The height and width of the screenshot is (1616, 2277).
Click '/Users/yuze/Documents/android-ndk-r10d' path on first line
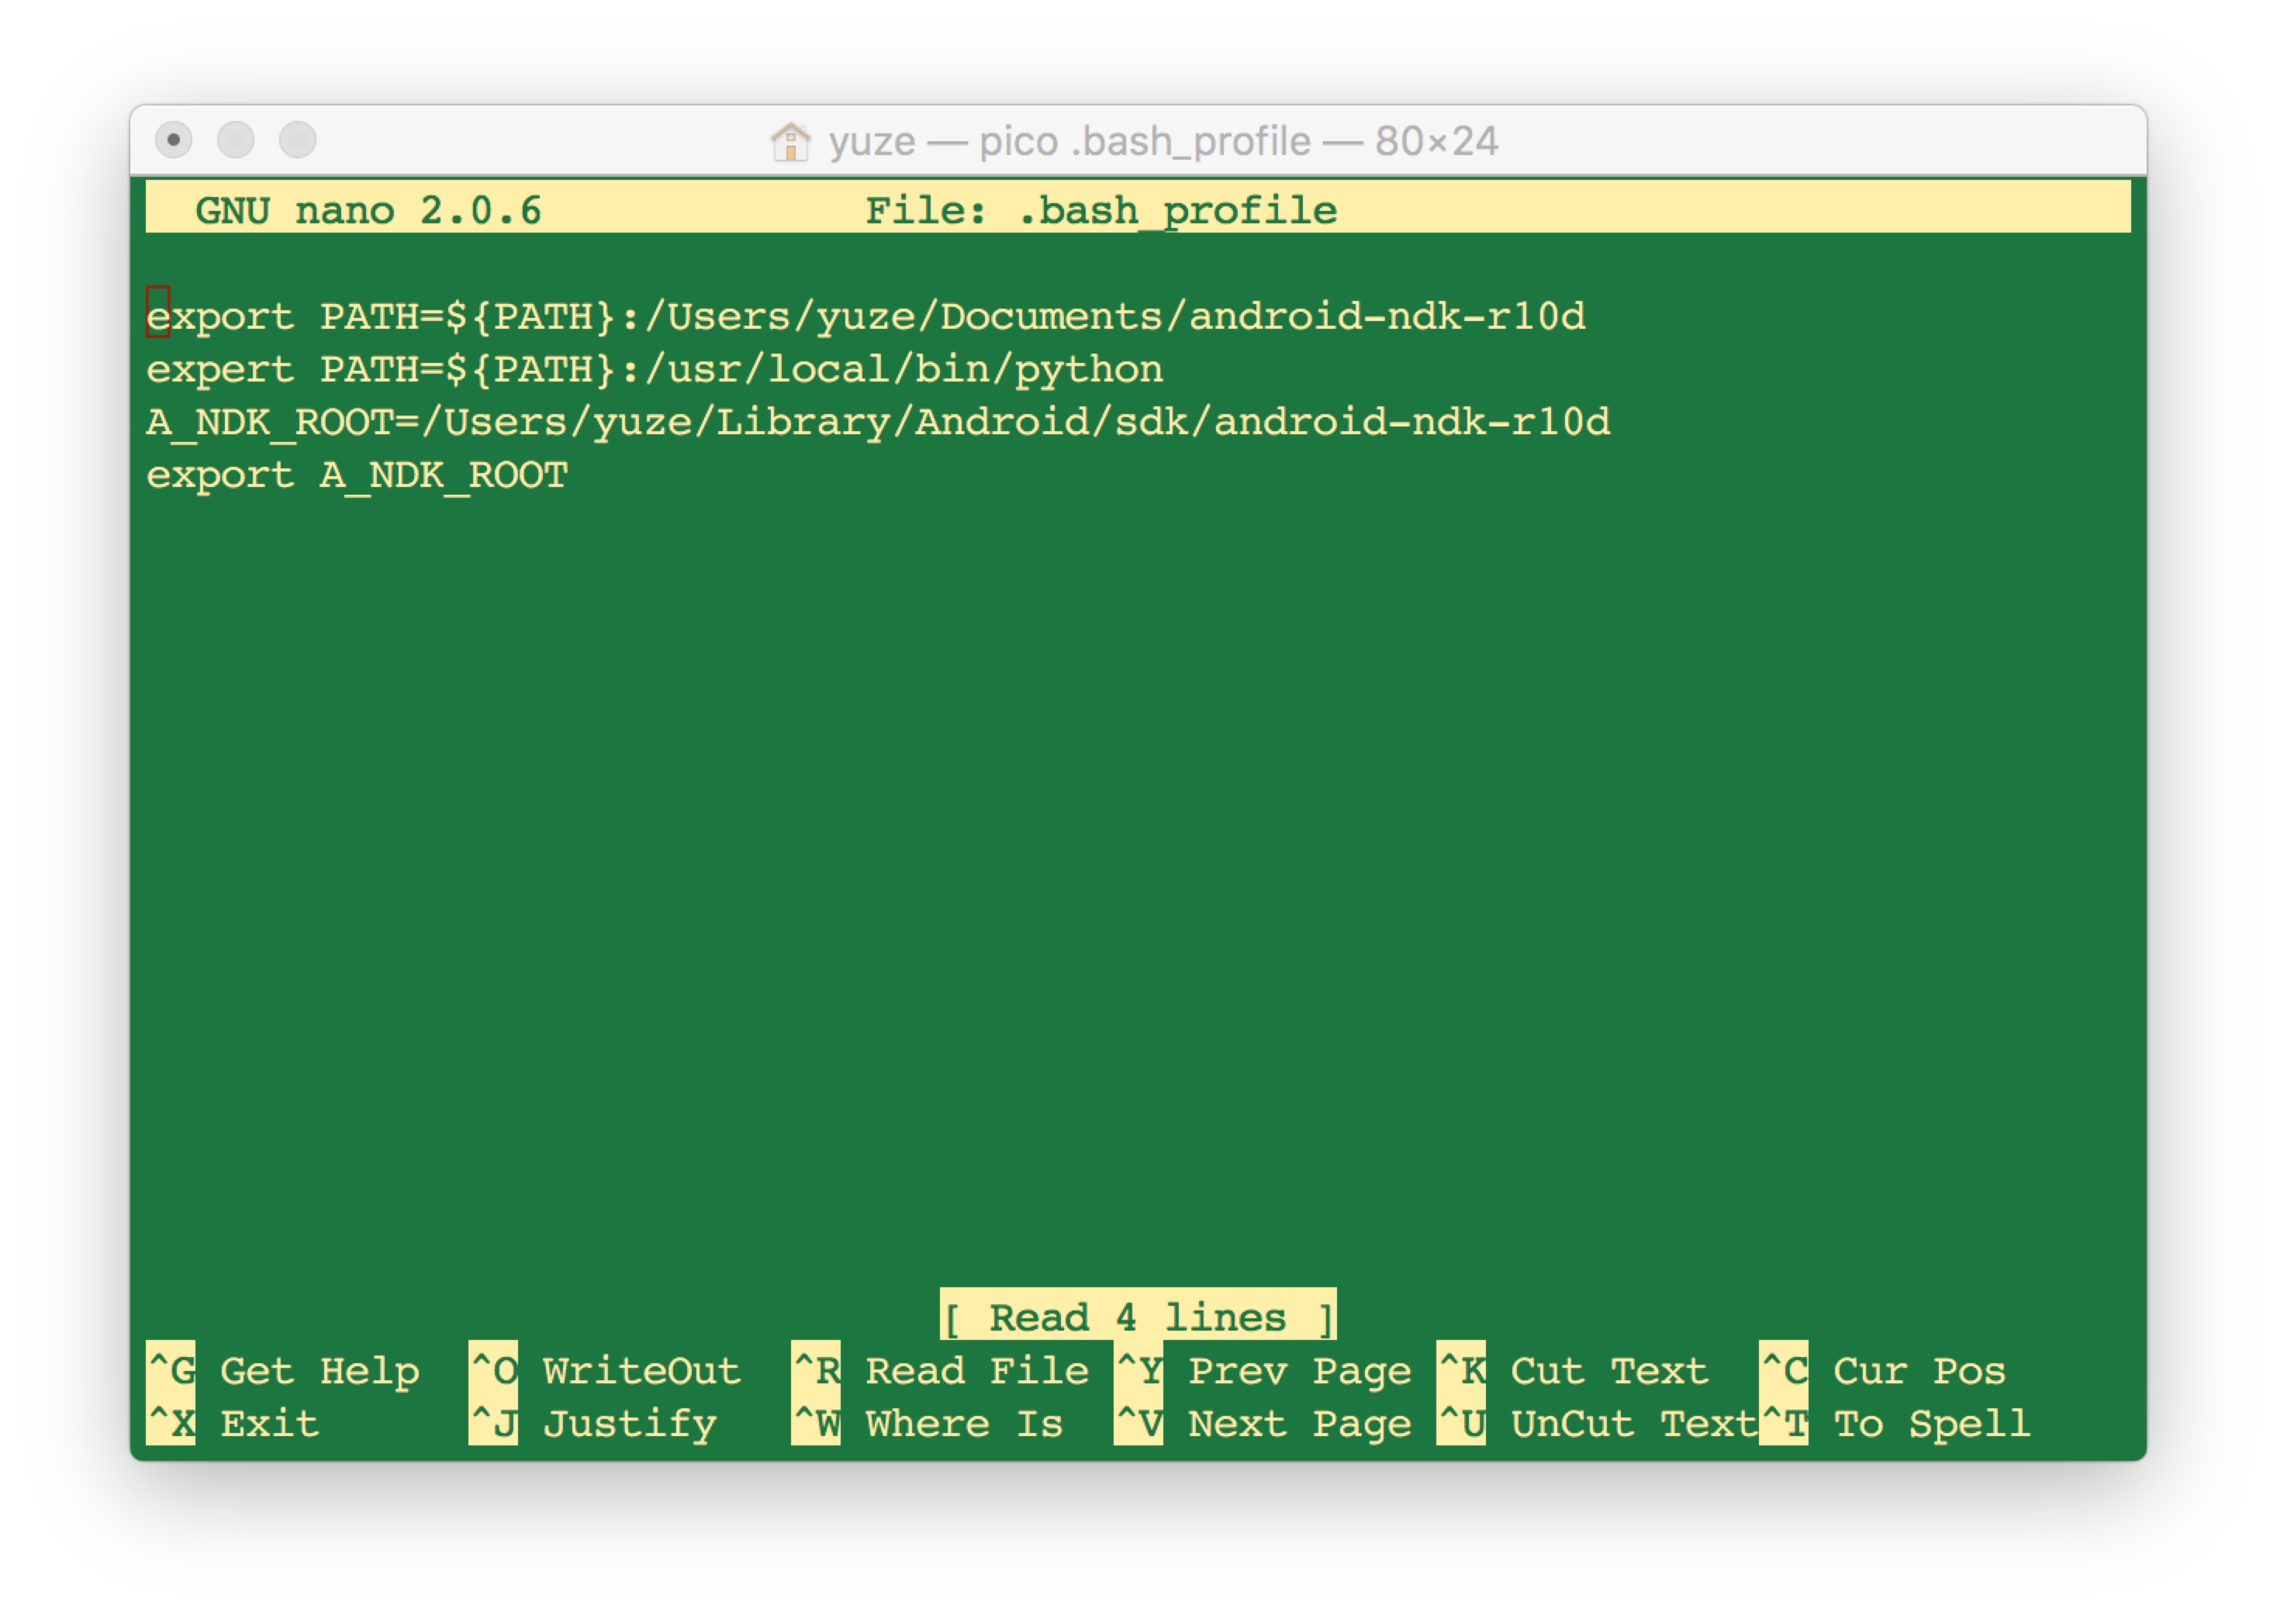pyautogui.click(x=1114, y=316)
